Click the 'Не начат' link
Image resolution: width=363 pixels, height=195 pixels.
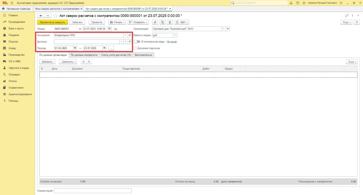[172, 42]
